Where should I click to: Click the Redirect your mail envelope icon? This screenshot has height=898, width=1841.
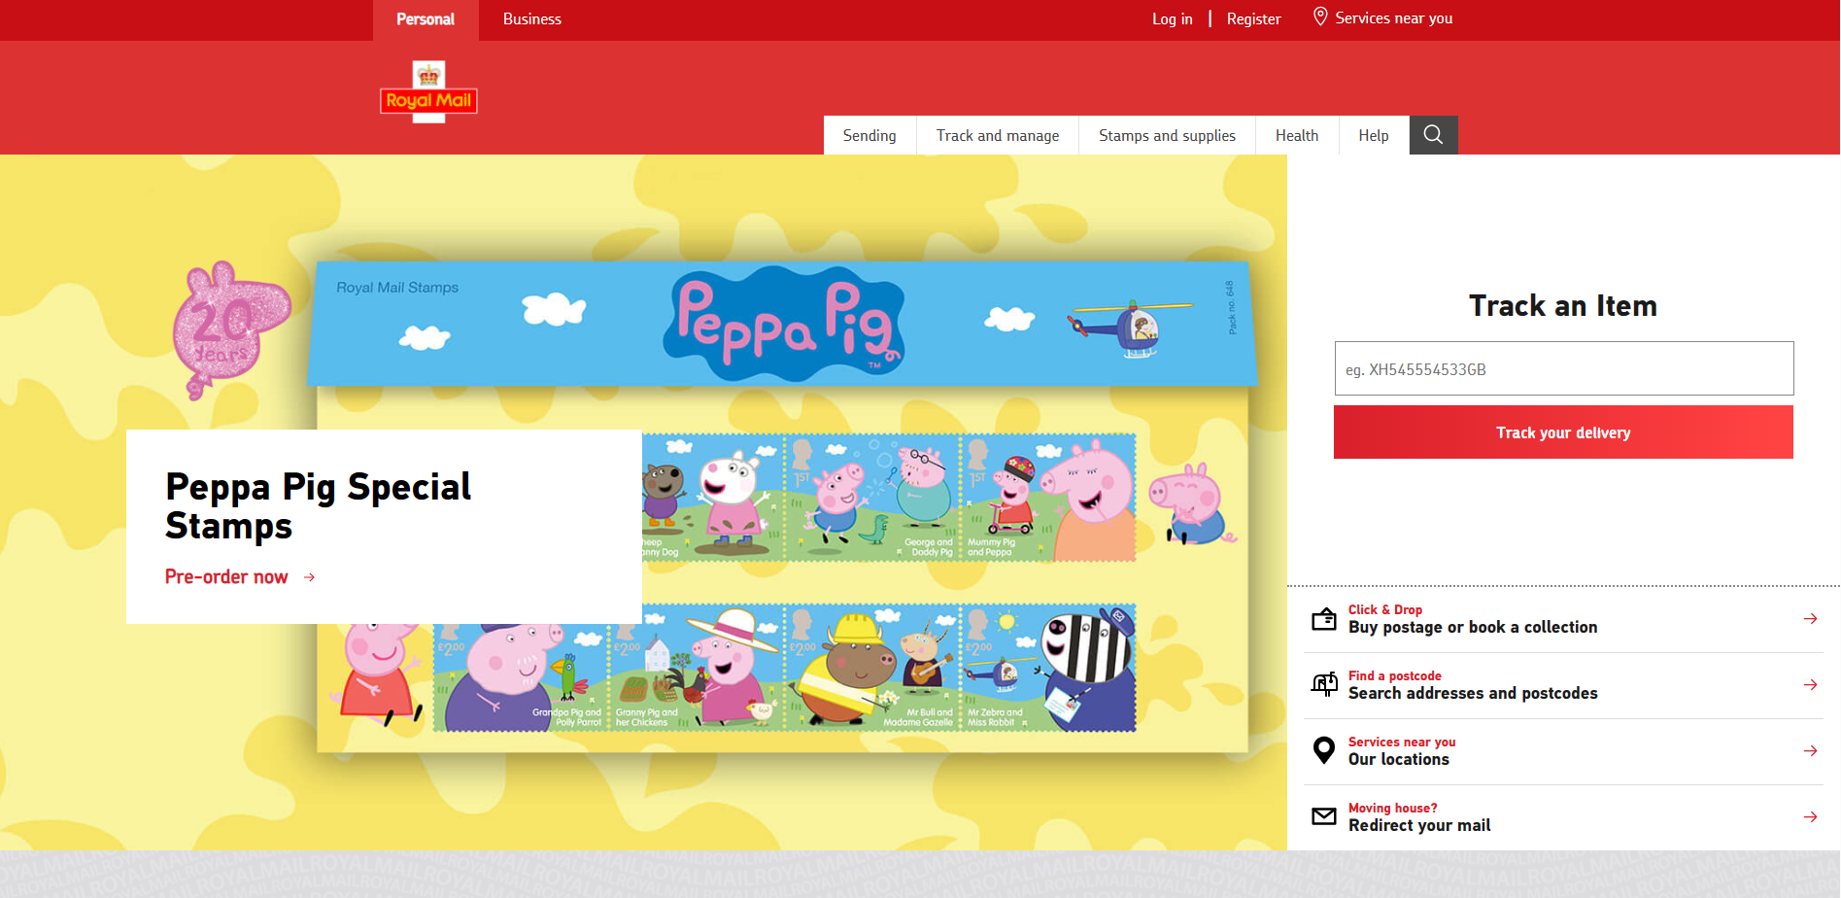pos(1324,817)
